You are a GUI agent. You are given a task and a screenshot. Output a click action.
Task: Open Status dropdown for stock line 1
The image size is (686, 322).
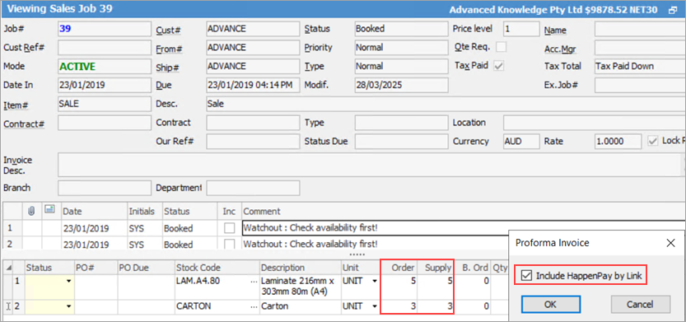tap(68, 282)
